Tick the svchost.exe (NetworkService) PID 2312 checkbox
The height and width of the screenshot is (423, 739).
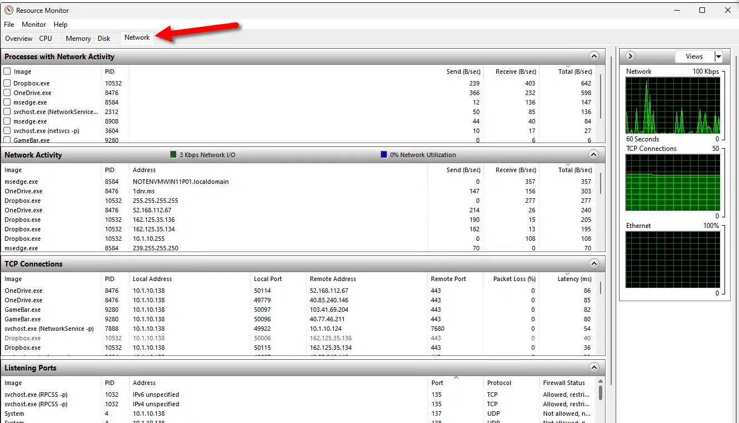click(x=7, y=112)
